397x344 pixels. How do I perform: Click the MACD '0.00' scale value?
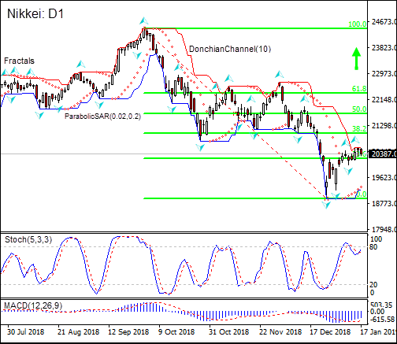click(x=377, y=312)
